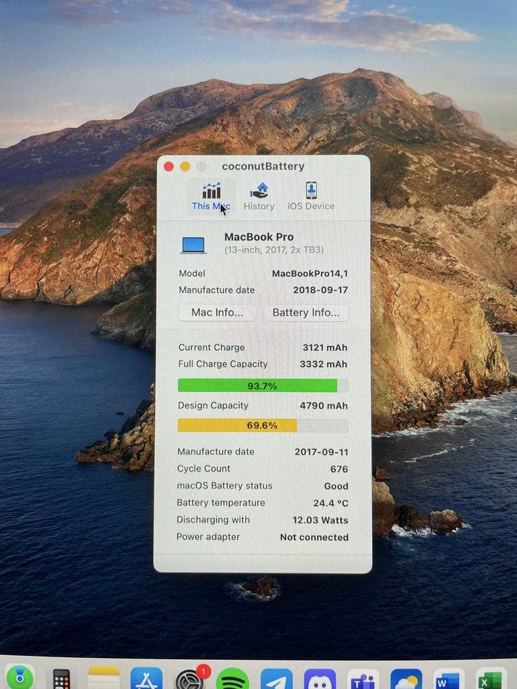Launch Calculator from the Dock

[61, 679]
